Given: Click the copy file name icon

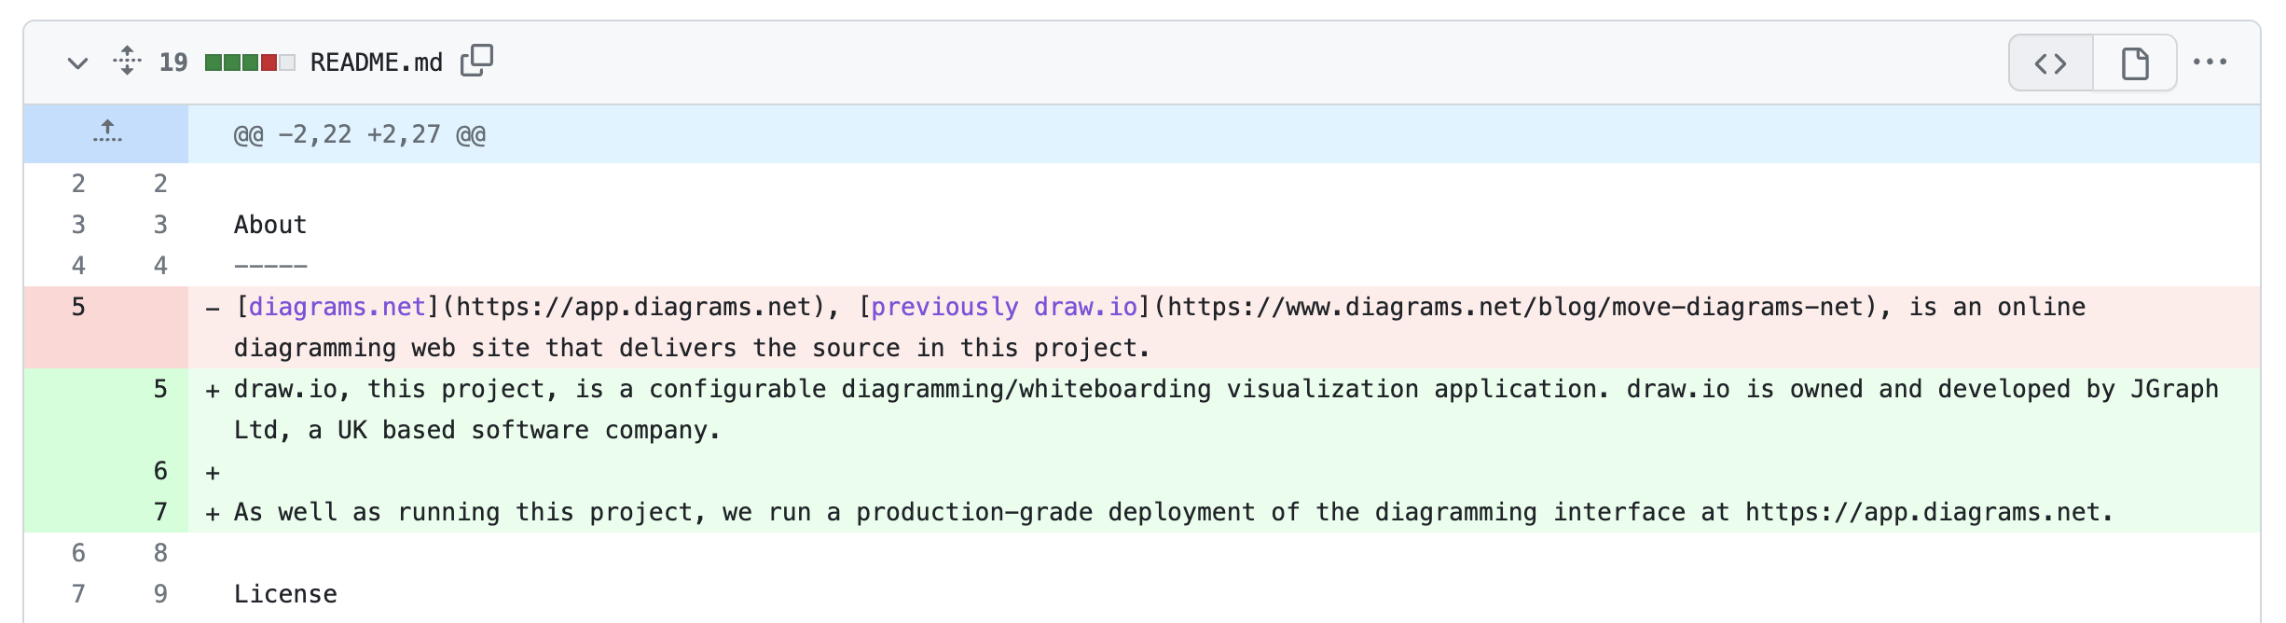Looking at the screenshot, I should [477, 61].
